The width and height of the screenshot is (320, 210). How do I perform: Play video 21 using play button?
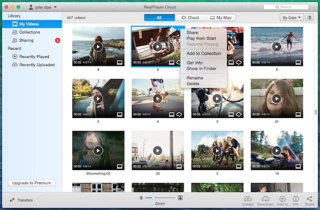tap(276, 98)
